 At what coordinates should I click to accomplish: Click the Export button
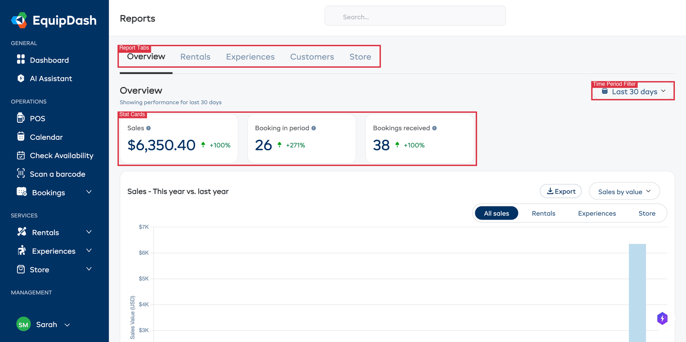(x=561, y=191)
